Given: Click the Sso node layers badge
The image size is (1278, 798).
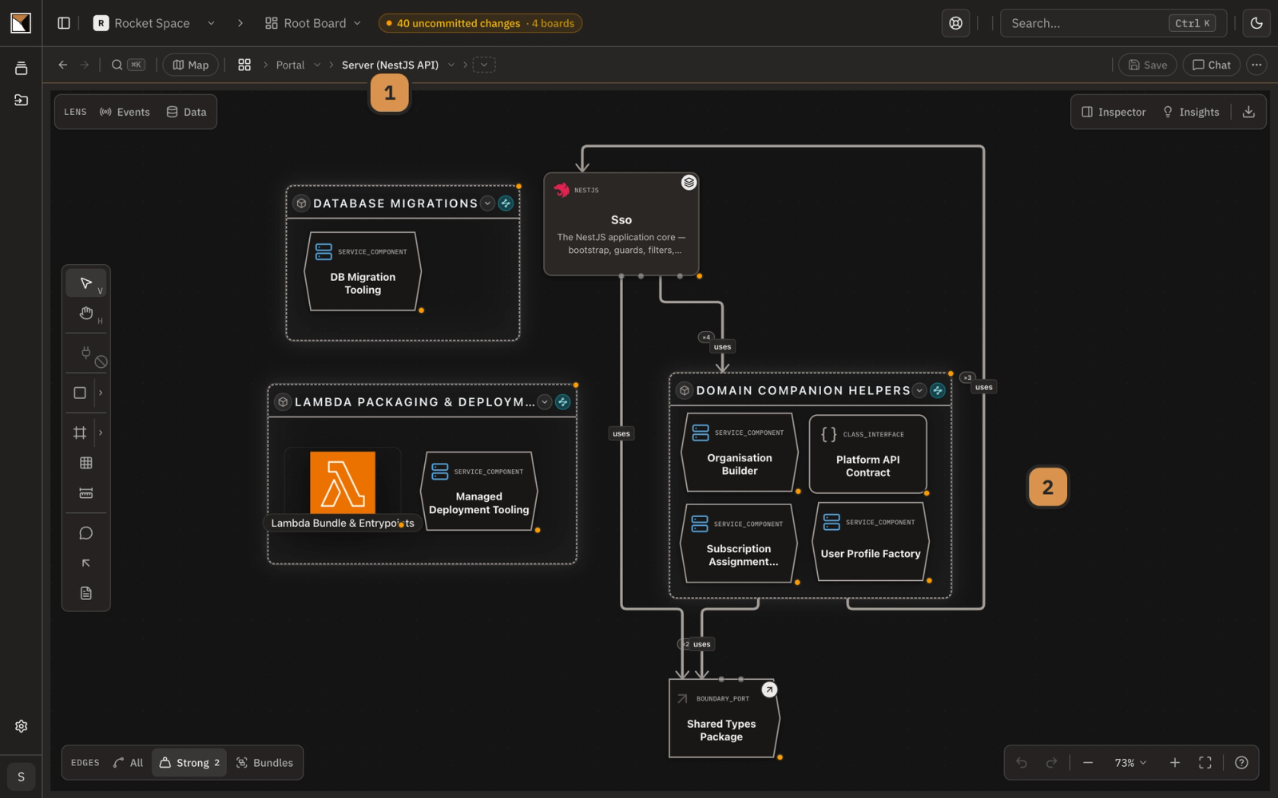Looking at the screenshot, I should 689,183.
